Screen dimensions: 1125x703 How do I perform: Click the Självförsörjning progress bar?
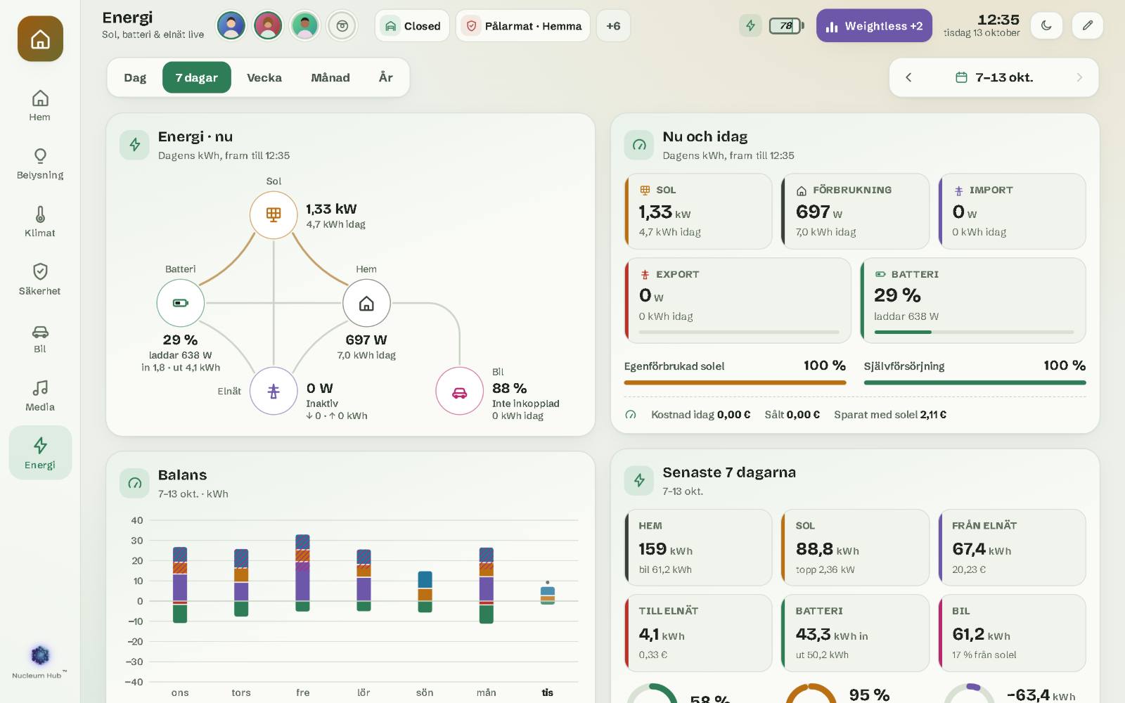(975, 382)
